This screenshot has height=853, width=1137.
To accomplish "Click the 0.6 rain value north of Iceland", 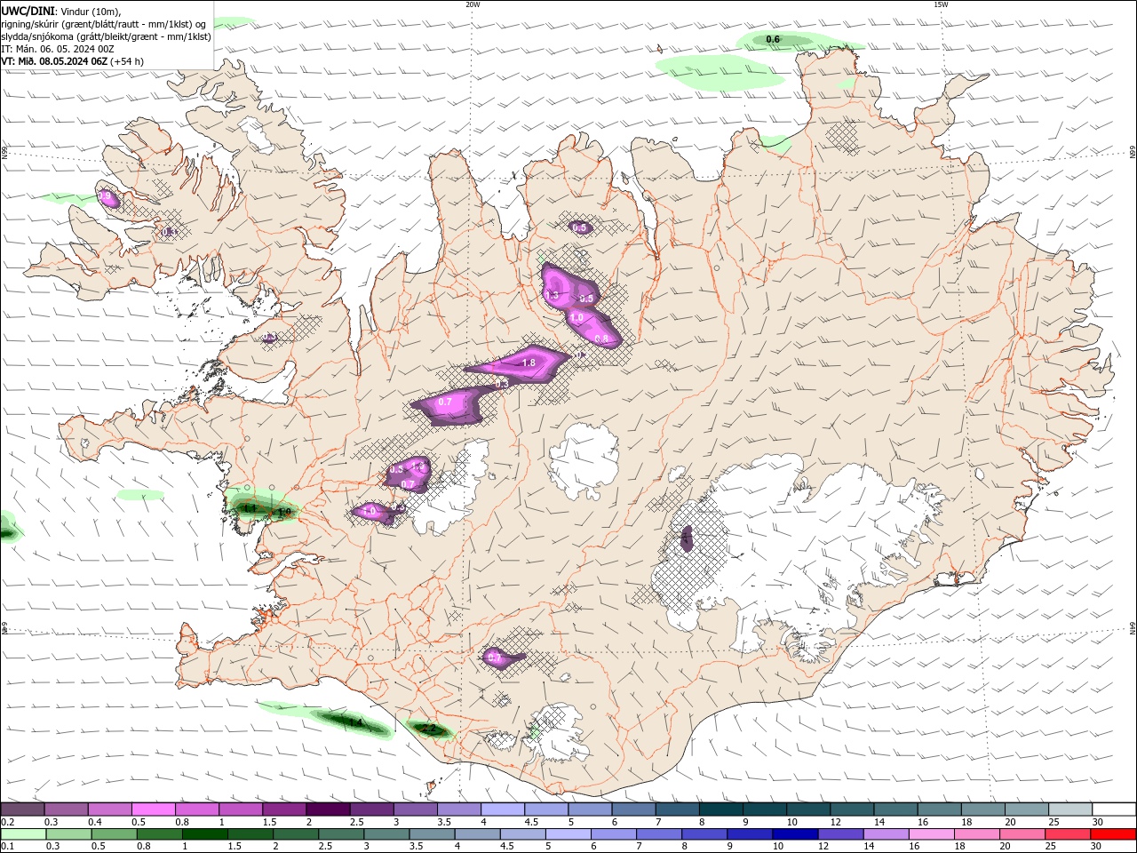I will coord(773,39).
